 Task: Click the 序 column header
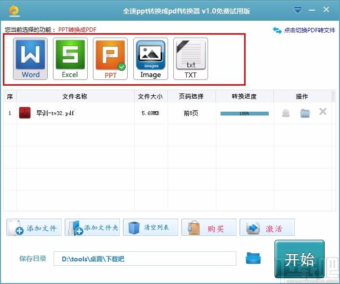(10, 96)
